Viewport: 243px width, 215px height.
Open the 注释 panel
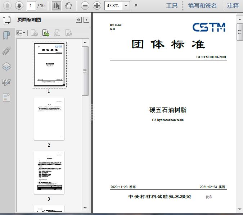point(233,6)
